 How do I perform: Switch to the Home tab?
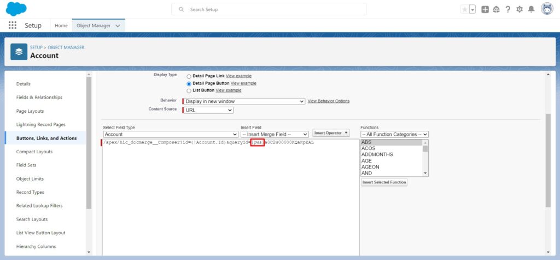pyautogui.click(x=61, y=26)
